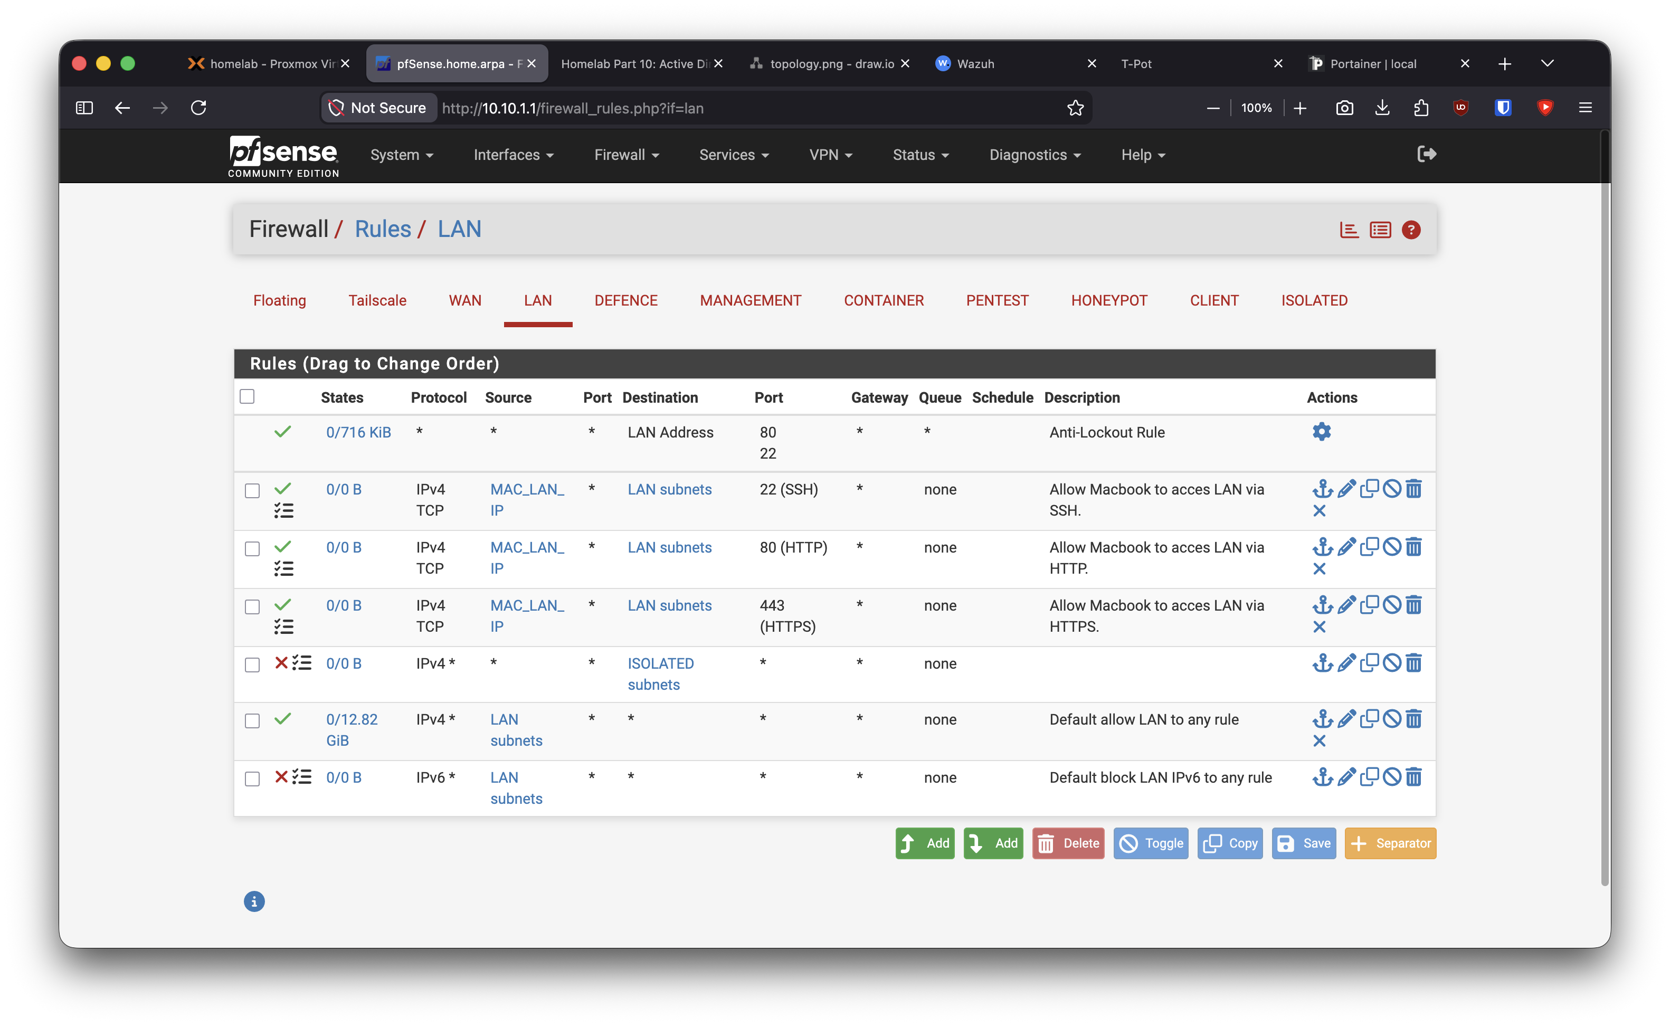Open the browser hamburger menu
The width and height of the screenshot is (1670, 1026).
pos(1584,108)
